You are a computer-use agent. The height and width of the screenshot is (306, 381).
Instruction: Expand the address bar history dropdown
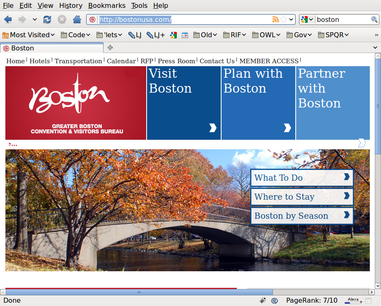click(x=291, y=19)
